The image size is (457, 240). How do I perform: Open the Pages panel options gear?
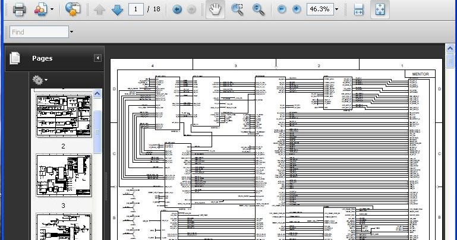tap(40, 80)
